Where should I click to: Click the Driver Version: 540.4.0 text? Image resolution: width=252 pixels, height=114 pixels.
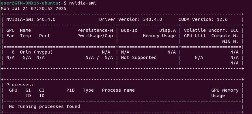pyautogui.click(x=131, y=20)
